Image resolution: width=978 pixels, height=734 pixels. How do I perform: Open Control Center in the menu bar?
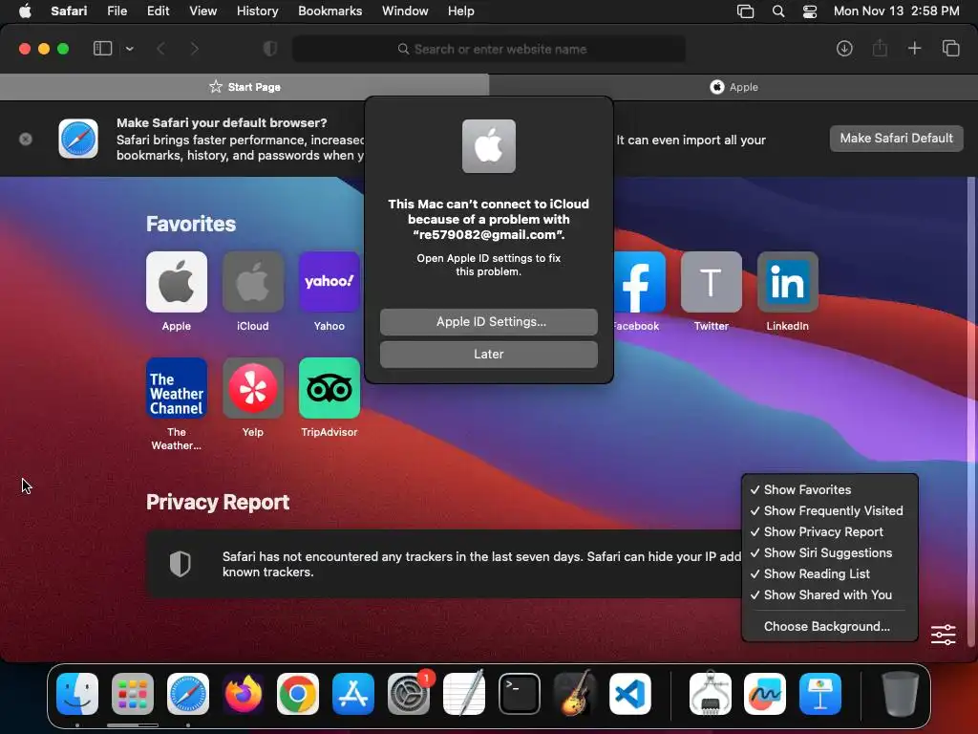810,11
